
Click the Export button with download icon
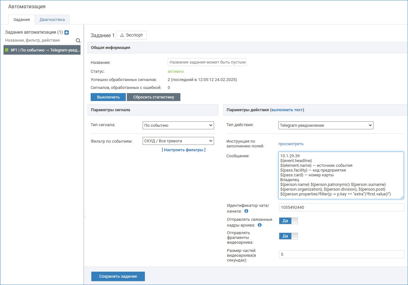[x=131, y=35]
